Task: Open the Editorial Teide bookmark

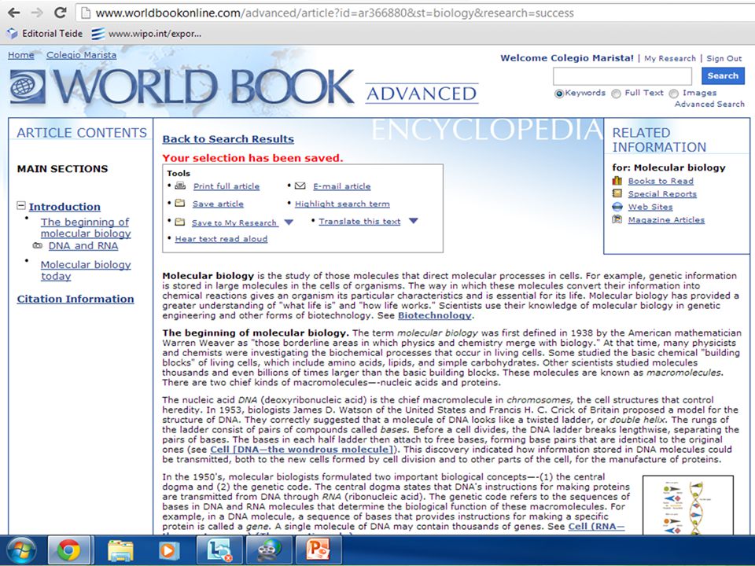Action: (44, 34)
